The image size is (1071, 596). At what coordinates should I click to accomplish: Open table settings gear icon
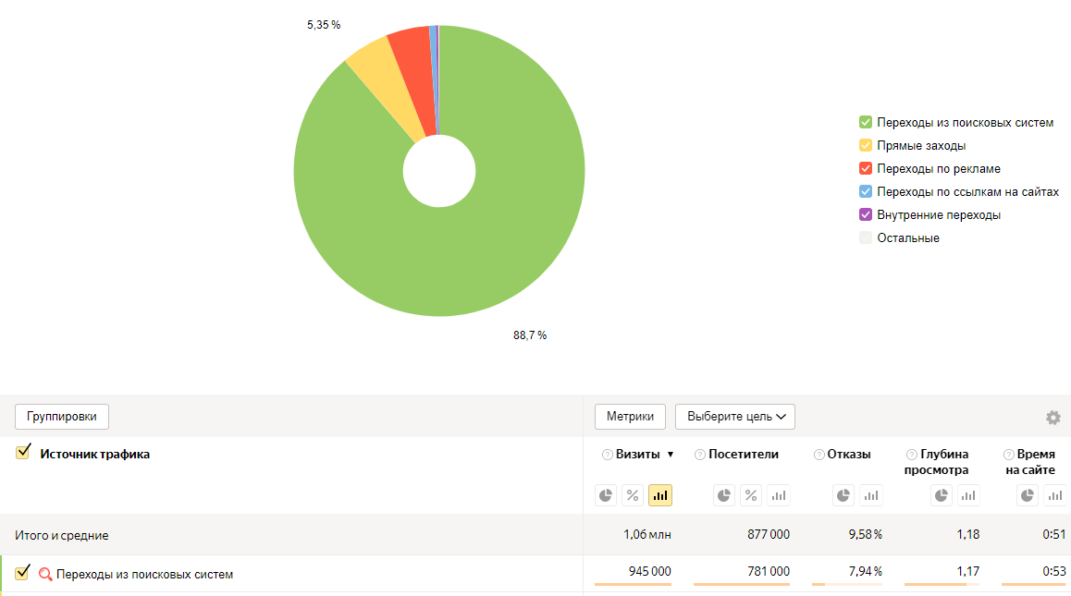click(1053, 418)
